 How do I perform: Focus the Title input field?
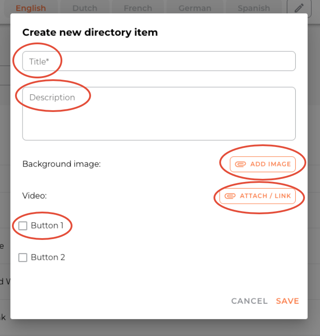[x=159, y=61]
